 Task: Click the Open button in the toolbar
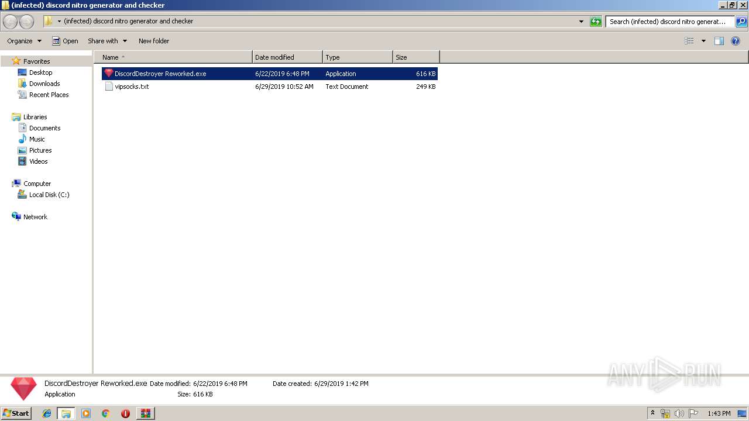point(65,41)
